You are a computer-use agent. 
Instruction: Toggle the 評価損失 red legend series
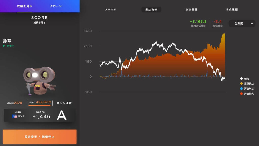(x=241, y=94)
